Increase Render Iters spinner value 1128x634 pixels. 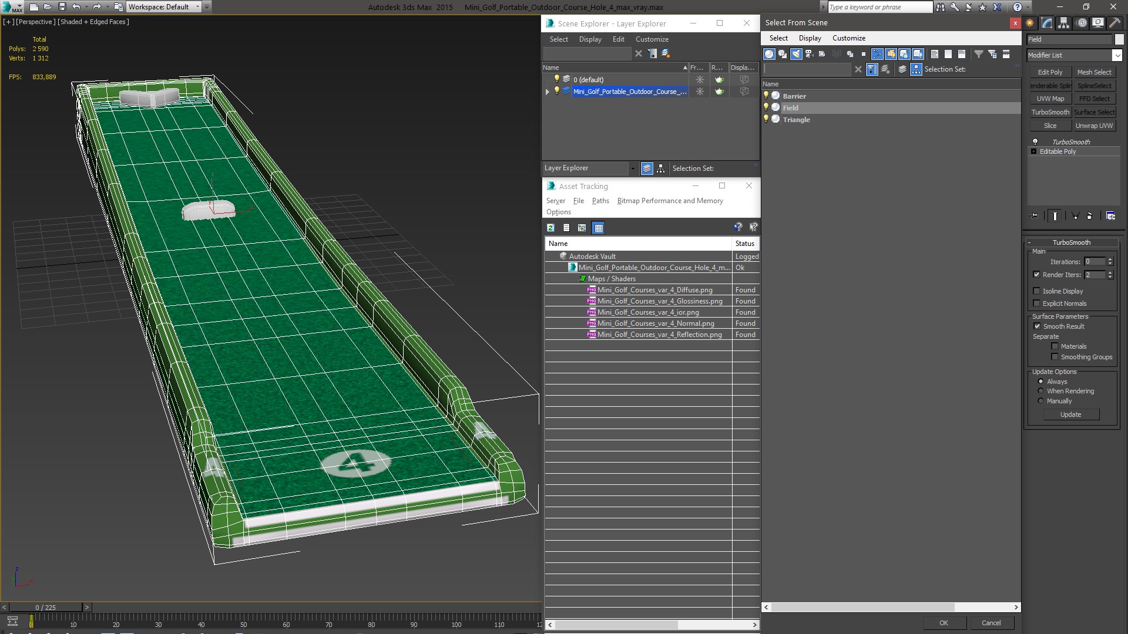[1110, 272]
